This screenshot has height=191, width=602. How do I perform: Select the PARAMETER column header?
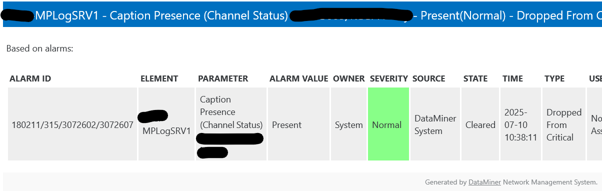pyautogui.click(x=223, y=78)
